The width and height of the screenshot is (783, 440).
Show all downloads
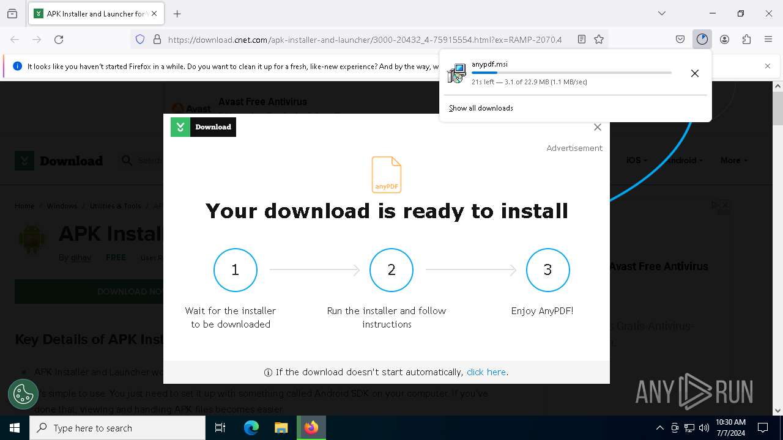481,108
